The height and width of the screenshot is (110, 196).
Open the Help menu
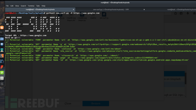tap(43, 6)
